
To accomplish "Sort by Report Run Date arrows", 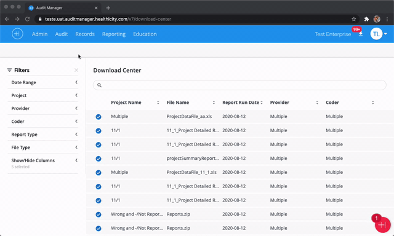I will (262, 102).
